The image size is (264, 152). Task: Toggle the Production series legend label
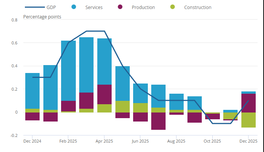pyautogui.click(x=143, y=8)
